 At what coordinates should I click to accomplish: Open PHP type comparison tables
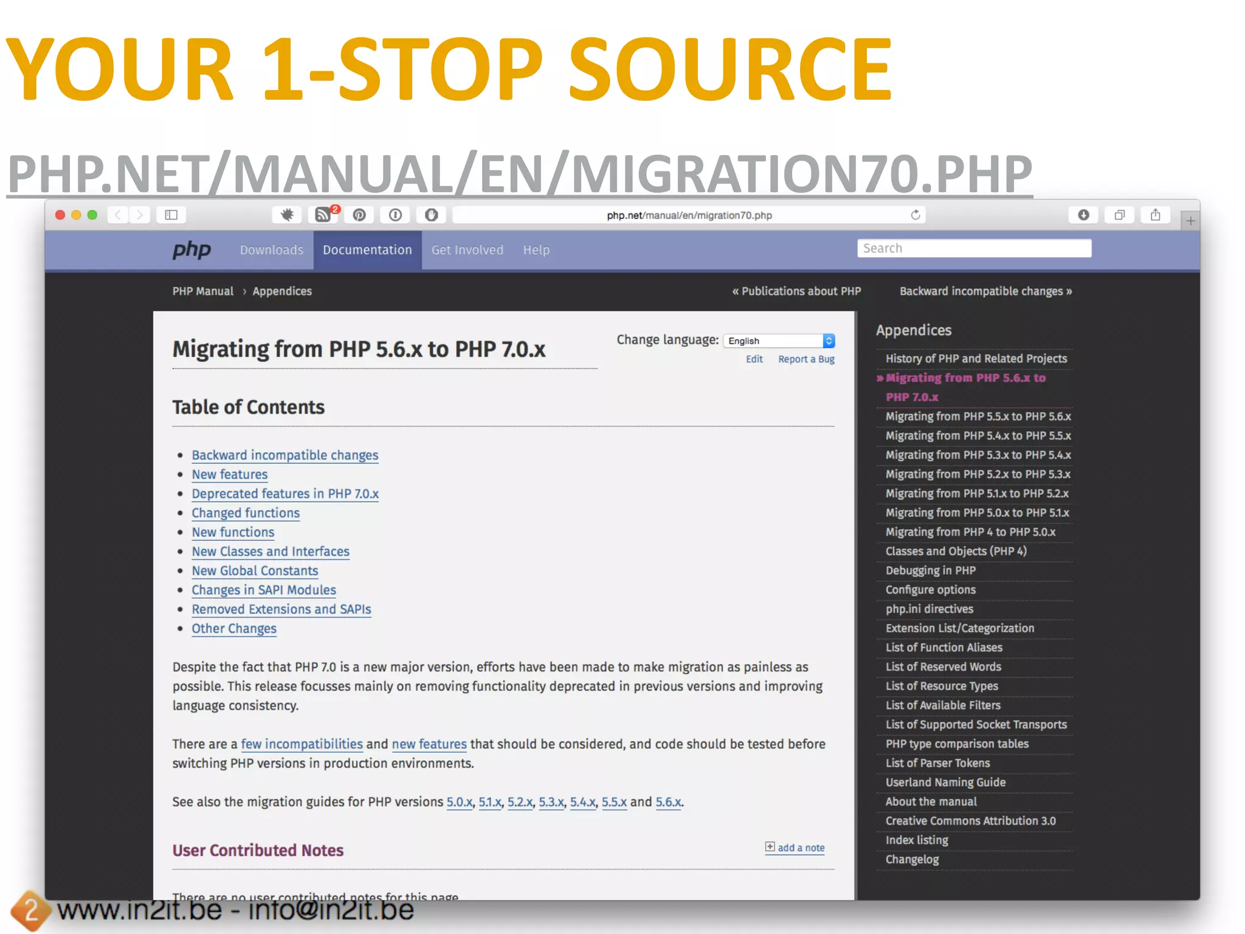957,744
